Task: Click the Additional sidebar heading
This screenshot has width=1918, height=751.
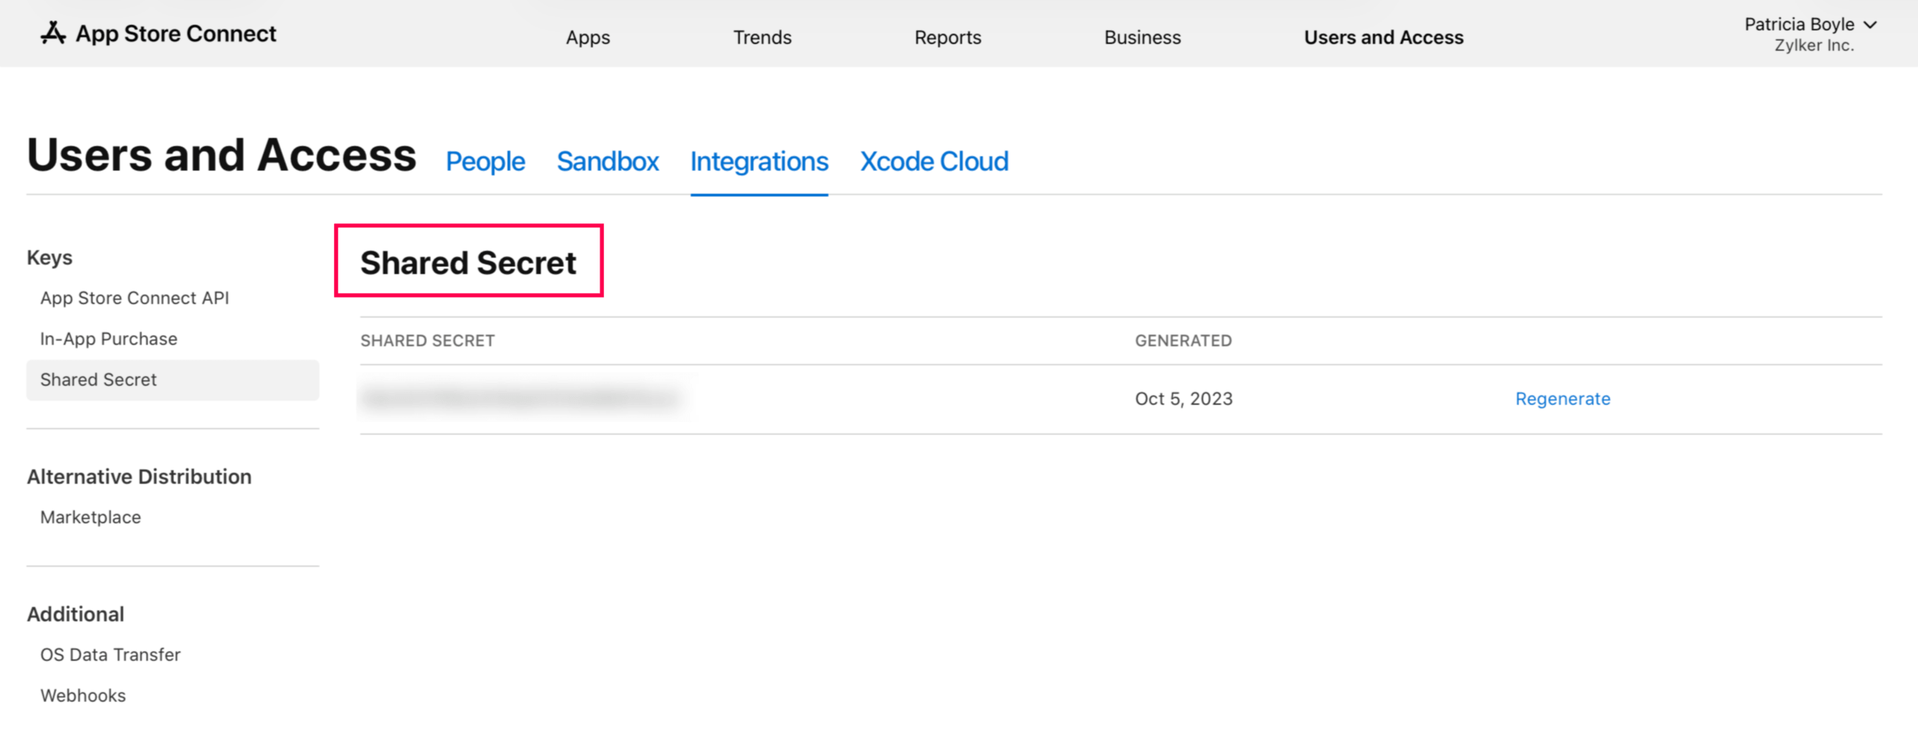Action: (x=76, y=614)
